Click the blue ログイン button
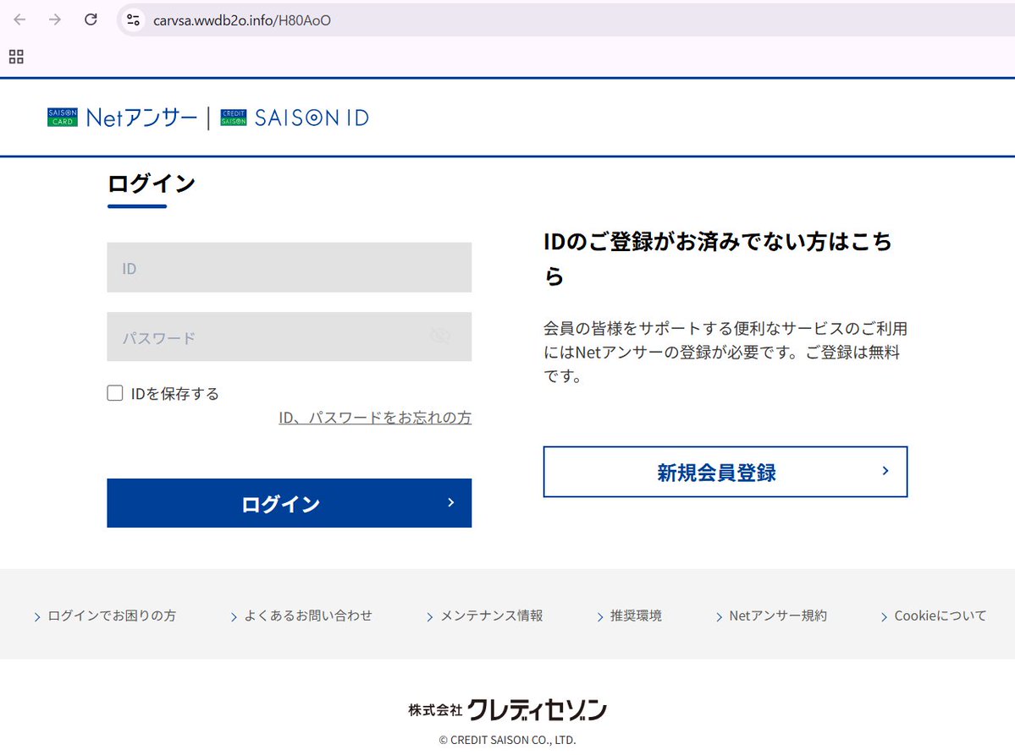The height and width of the screenshot is (755, 1015). 290,503
